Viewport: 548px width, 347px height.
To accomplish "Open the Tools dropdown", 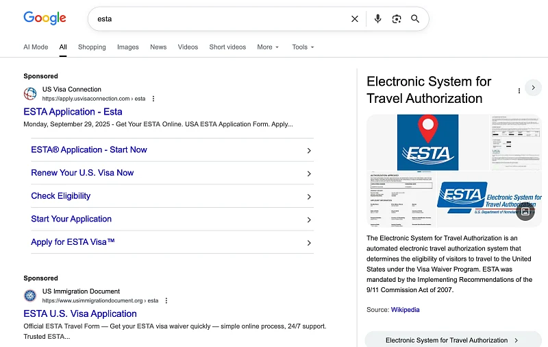I will point(303,47).
